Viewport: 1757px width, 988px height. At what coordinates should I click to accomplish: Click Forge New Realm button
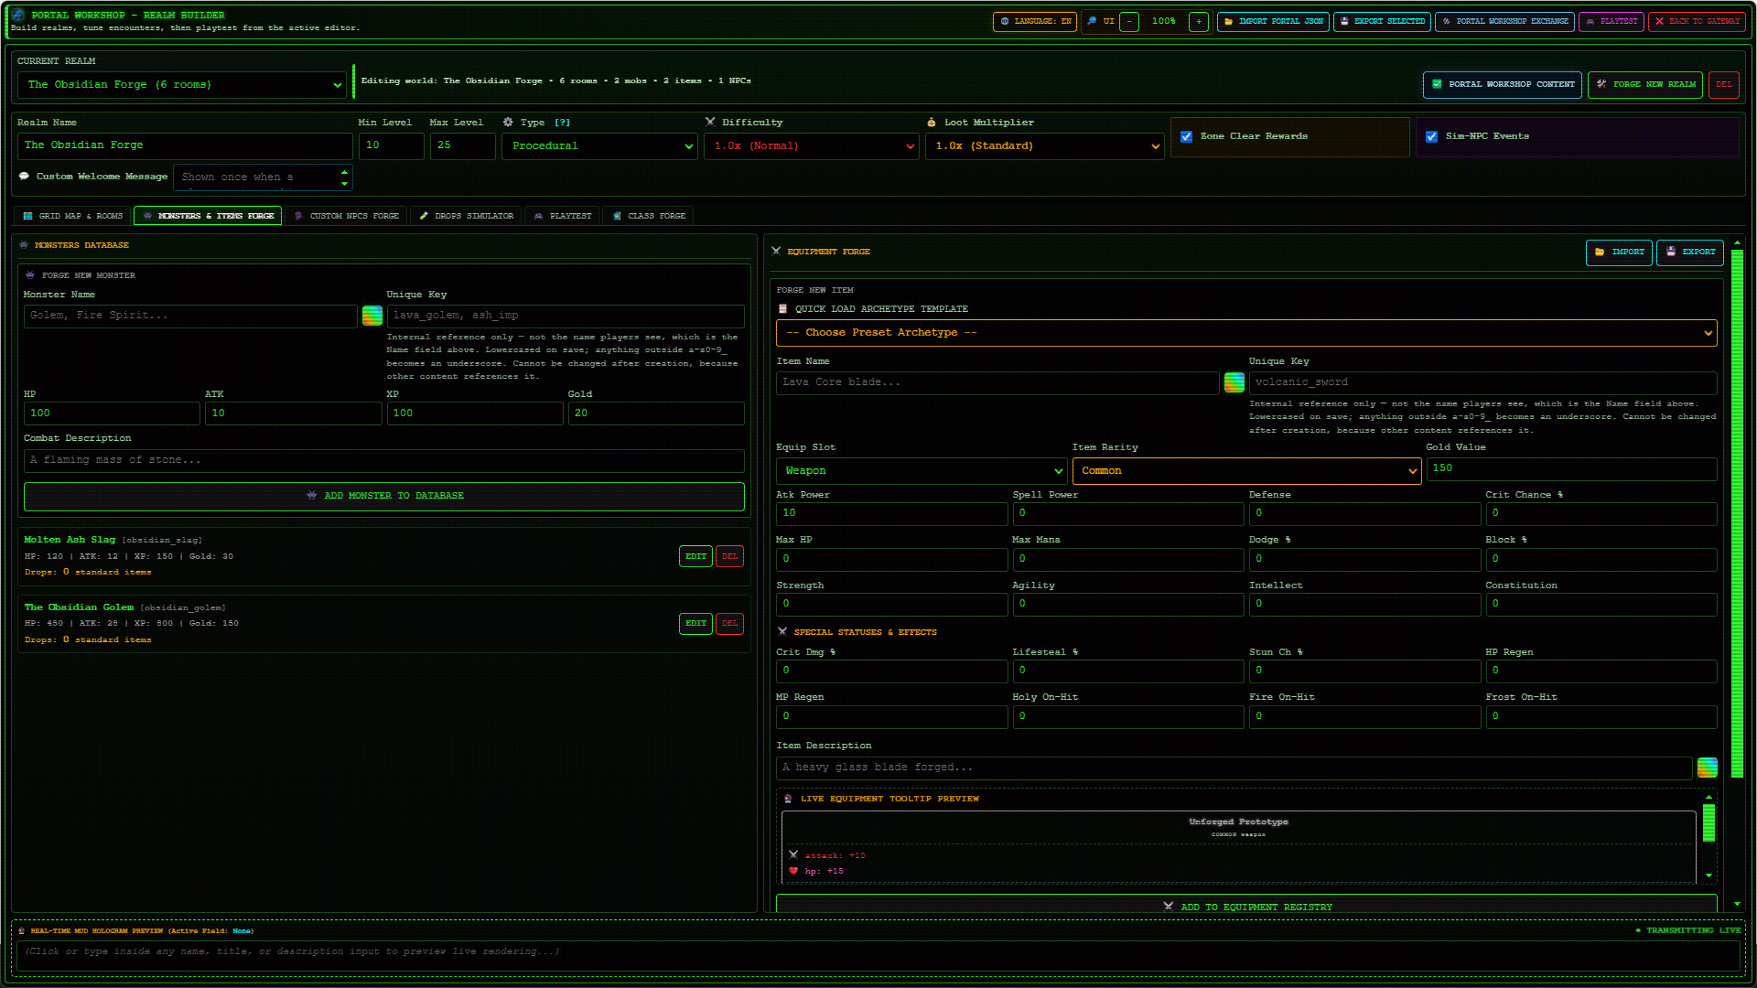pyautogui.click(x=1645, y=84)
